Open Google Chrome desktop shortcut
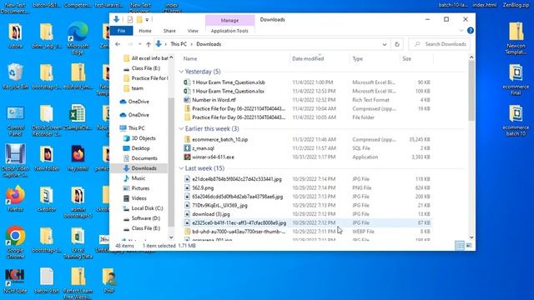This screenshot has height=300, width=534. tap(15, 242)
